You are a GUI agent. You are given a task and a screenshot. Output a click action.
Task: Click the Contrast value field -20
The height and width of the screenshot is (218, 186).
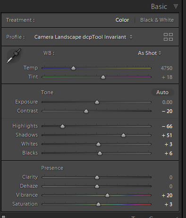coord(167,111)
